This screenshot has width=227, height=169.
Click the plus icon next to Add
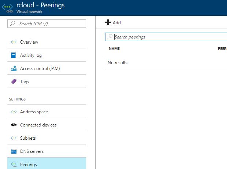(x=108, y=22)
